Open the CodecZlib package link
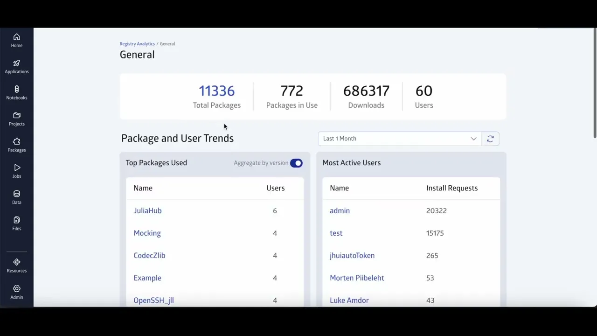This screenshot has width=597, height=336. [149, 255]
